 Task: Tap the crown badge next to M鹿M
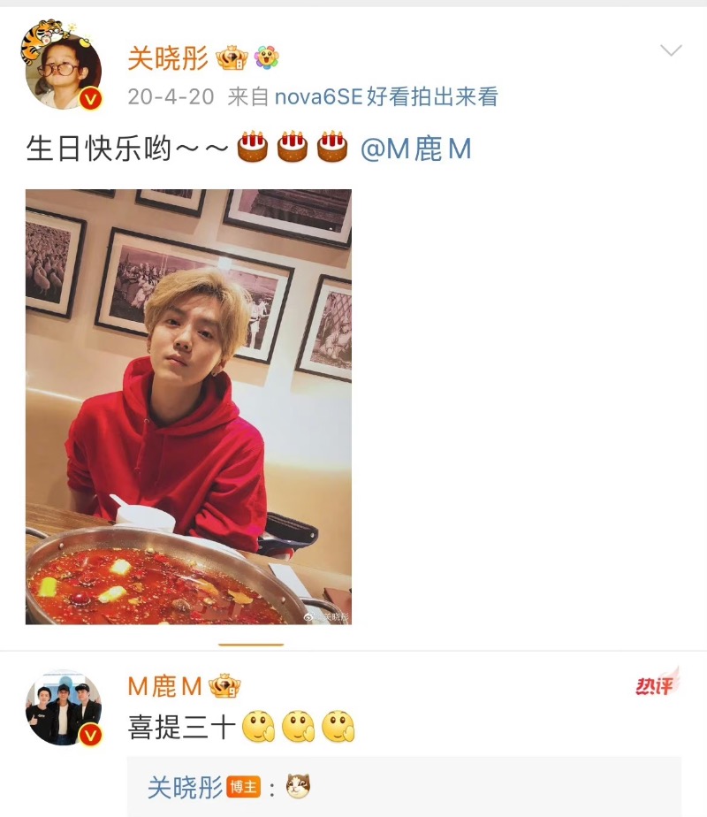(224, 686)
